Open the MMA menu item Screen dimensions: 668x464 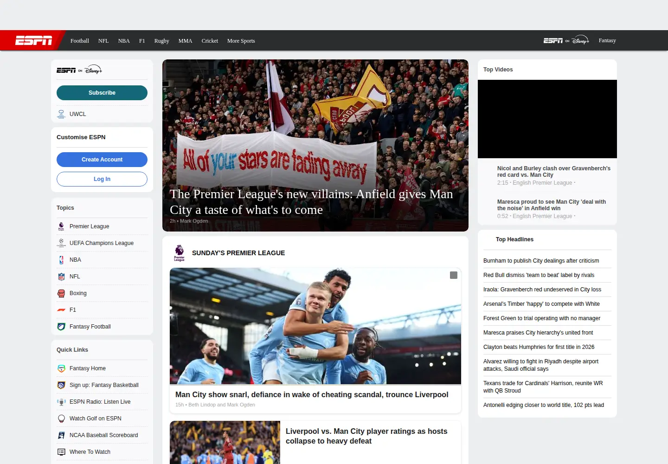point(185,41)
